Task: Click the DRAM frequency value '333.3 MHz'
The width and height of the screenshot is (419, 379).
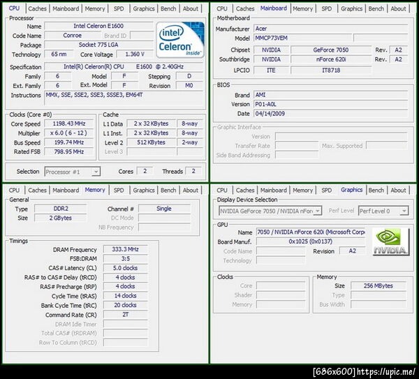Action: click(x=125, y=249)
